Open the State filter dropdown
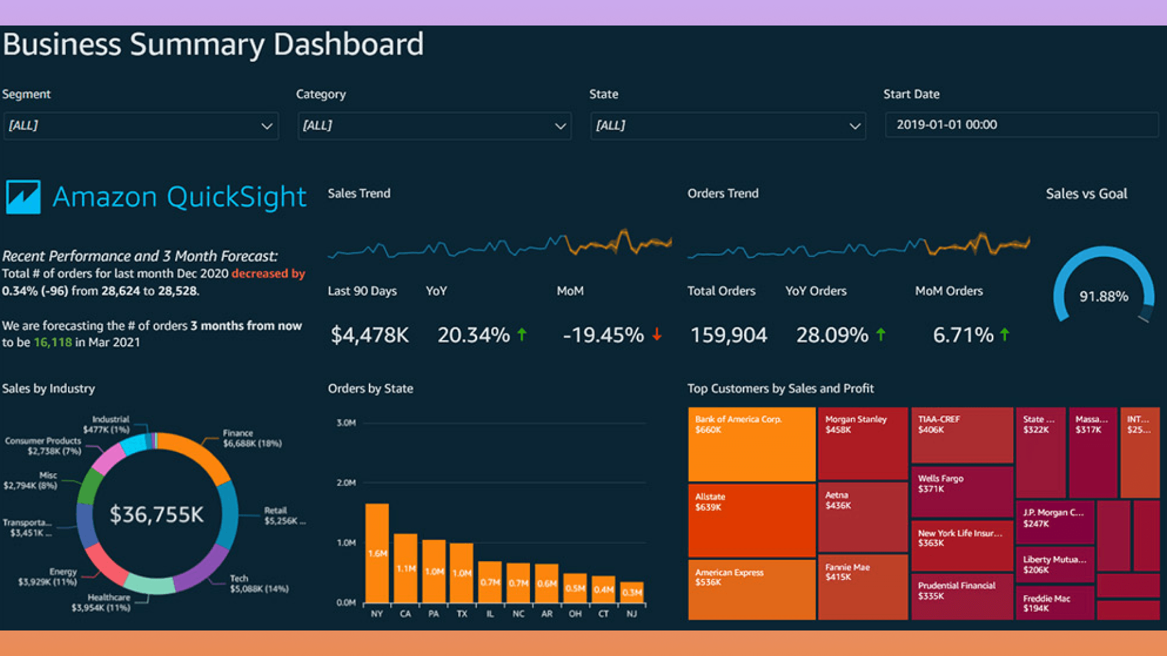1167x656 pixels. [x=728, y=126]
